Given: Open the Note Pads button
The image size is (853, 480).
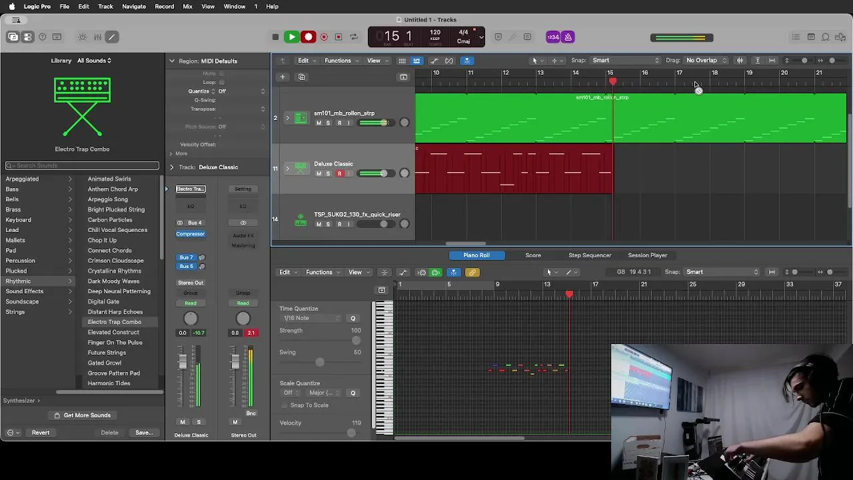Looking at the screenshot, I should click(x=811, y=37).
